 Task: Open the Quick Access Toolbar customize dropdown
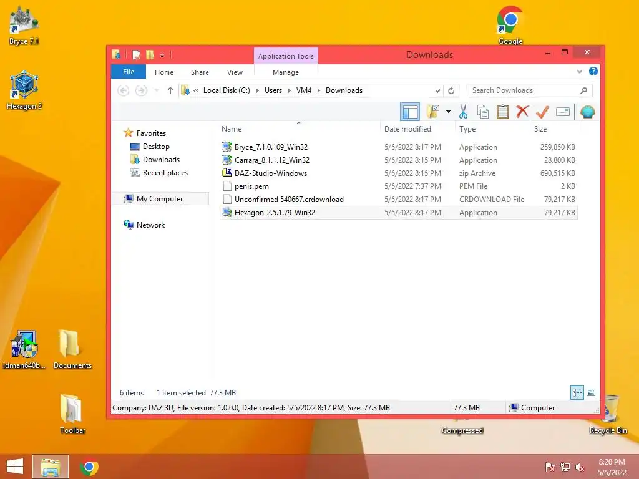162,55
